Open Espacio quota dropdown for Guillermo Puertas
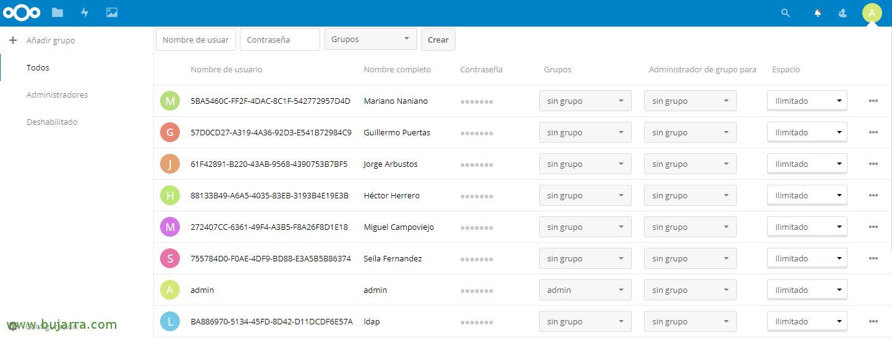The height and width of the screenshot is (338, 892). point(807,132)
